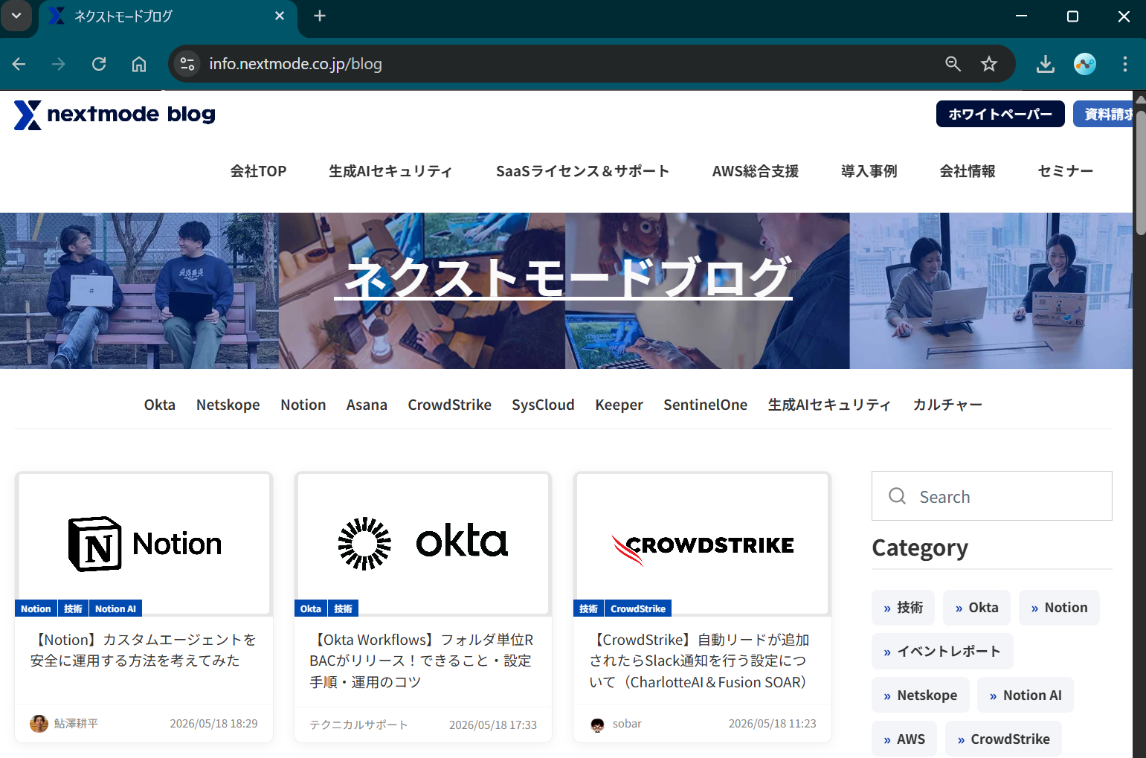Viewport: 1146px width, 758px height.
Task: Click the Notion AI category chip in sidebar
Action: coord(1026,696)
